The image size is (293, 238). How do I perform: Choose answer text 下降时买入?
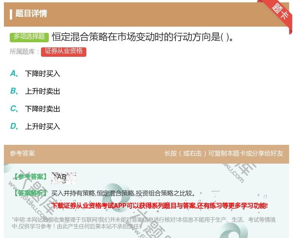tap(43, 74)
